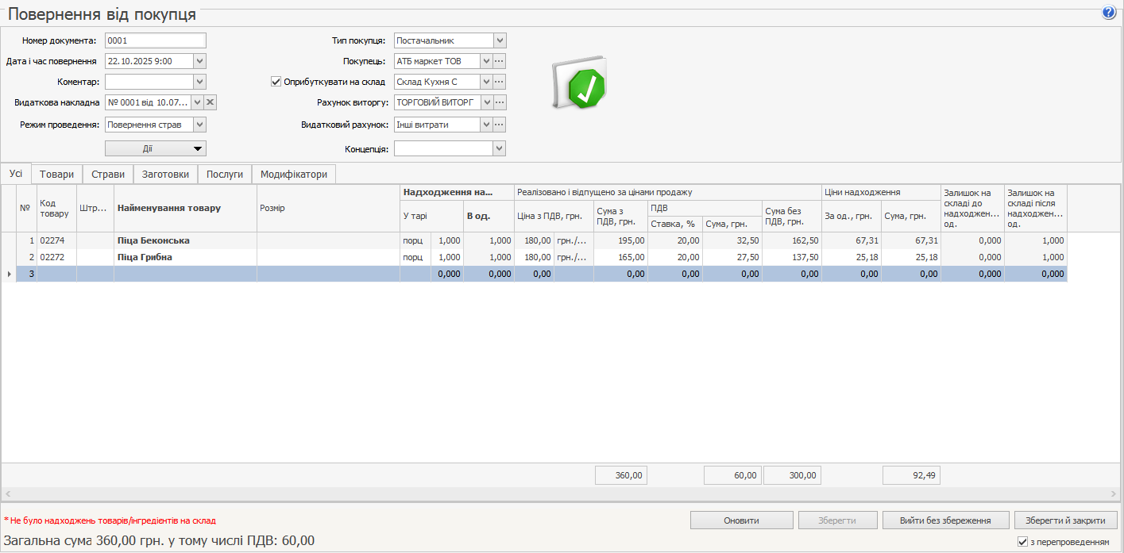Click the green checkmark document status icon
The width and height of the screenshot is (1124, 553).
[x=579, y=83]
